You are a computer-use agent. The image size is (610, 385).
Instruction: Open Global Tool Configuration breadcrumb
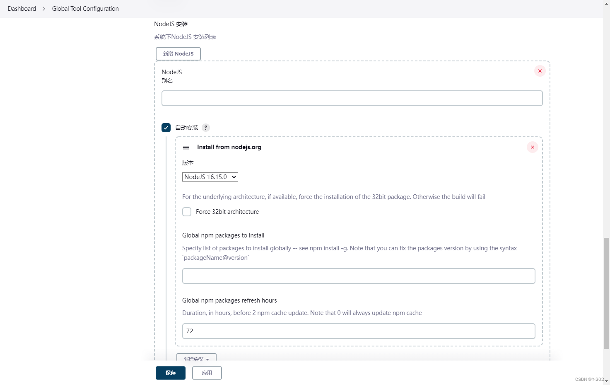point(85,9)
